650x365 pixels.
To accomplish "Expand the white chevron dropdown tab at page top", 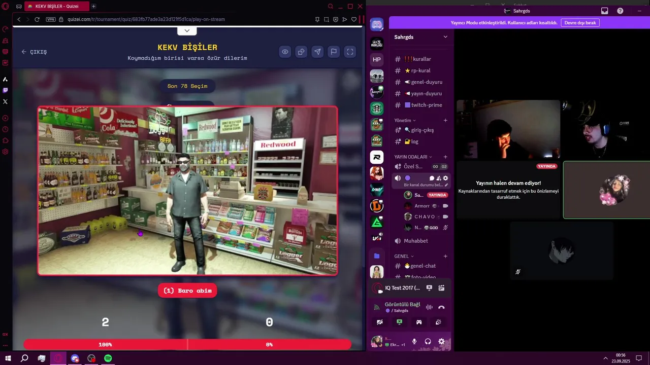I will coord(187,30).
